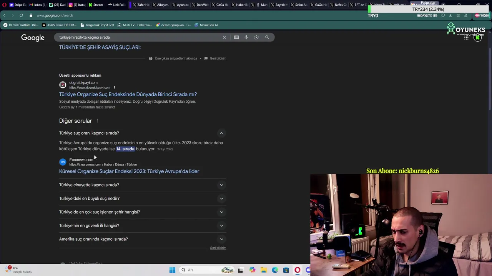Switch to Gmail Inbox tab
This screenshot has width=492, height=276.
(37, 5)
